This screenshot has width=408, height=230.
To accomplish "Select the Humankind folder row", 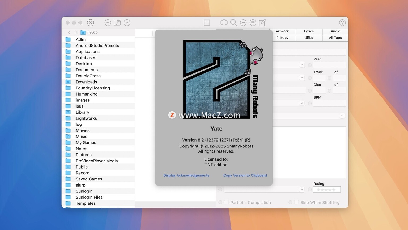I will (x=98, y=94).
